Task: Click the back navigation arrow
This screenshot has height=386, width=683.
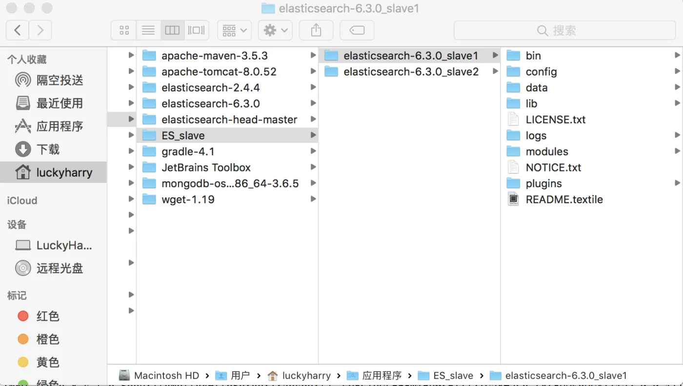Action: point(18,30)
